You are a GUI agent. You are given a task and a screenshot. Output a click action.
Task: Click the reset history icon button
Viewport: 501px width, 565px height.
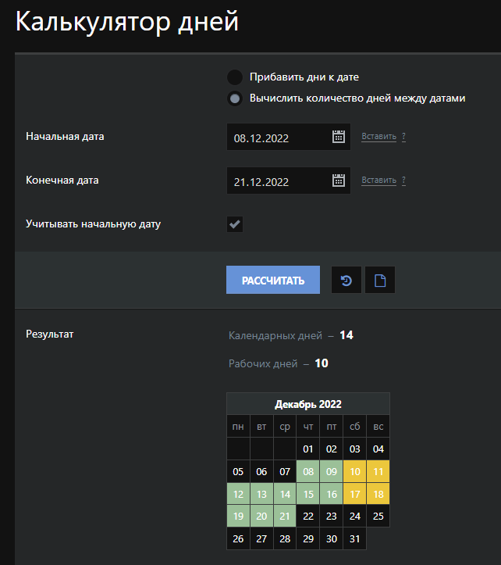346,280
